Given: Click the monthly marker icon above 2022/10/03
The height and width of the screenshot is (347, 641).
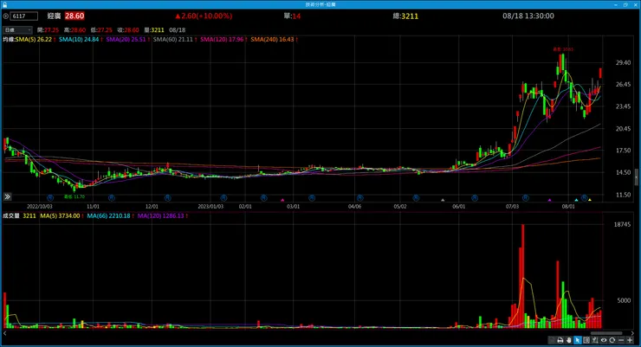Looking at the screenshot, I should [50, 198].
